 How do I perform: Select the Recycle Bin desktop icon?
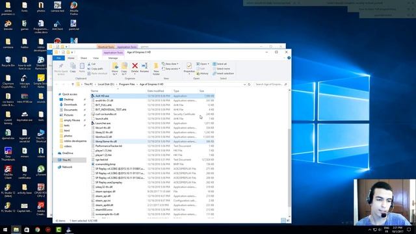(8, 62)
